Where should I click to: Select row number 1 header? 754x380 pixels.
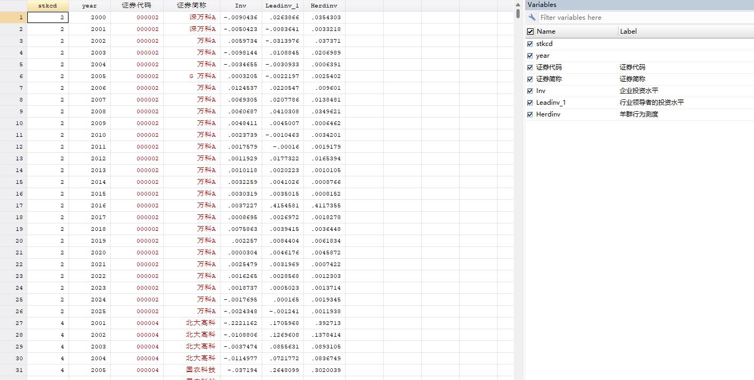13,18
